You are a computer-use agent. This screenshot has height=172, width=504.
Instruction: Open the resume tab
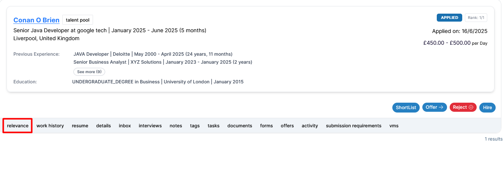[80, 126]
